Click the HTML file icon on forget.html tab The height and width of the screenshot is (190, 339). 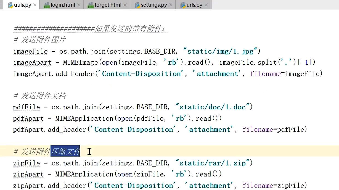pos(91,5)
